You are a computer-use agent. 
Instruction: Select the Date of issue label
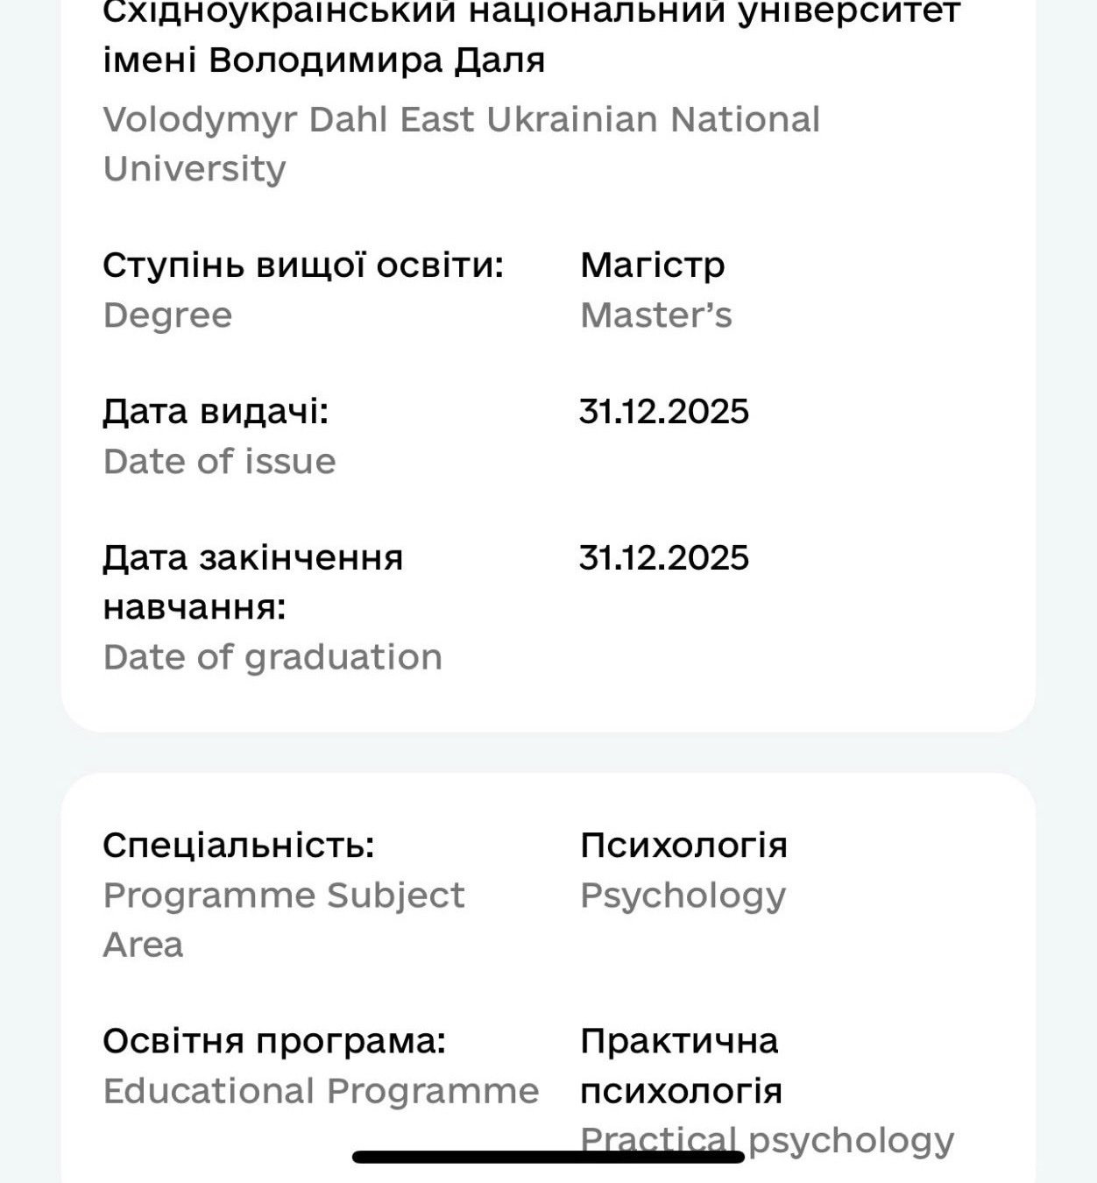219,462
